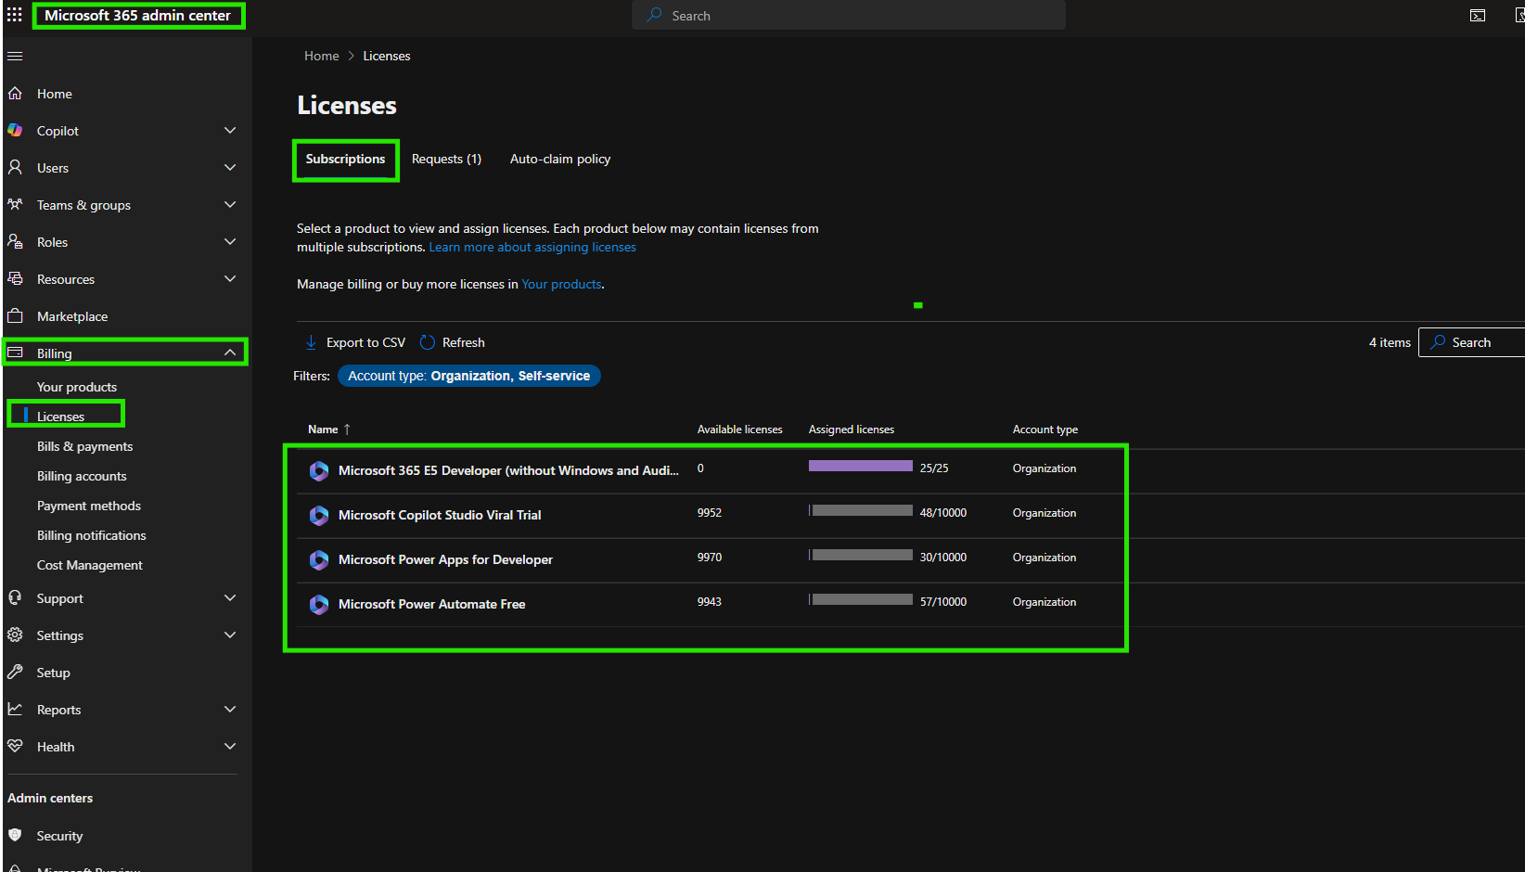Open the app launcher waffle icon

pyautogui.click(x=15, y=15)
